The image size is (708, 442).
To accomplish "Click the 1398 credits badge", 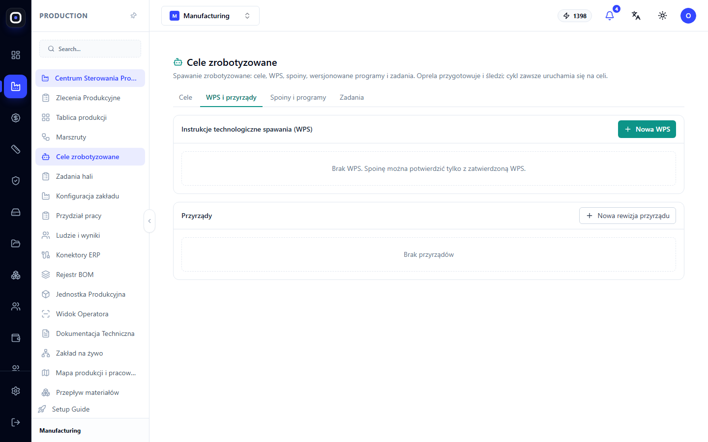I will [x=575, y=16].
